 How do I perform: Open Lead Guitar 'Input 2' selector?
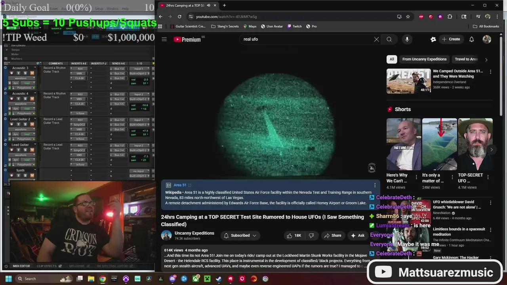tap(139, 145)
